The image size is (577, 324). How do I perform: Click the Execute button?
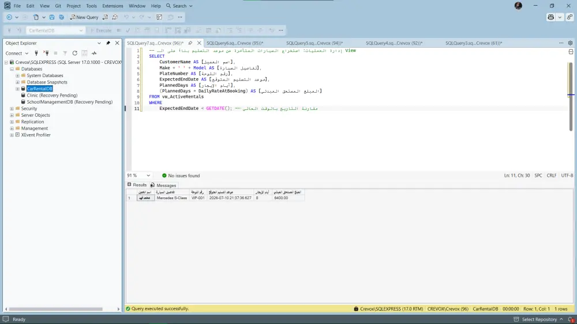(x=101, y=31)
